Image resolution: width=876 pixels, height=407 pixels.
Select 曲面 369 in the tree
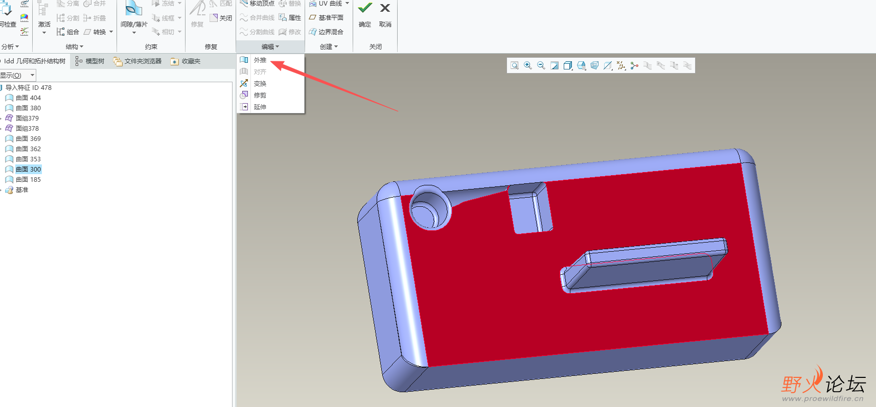pos(24,138)
